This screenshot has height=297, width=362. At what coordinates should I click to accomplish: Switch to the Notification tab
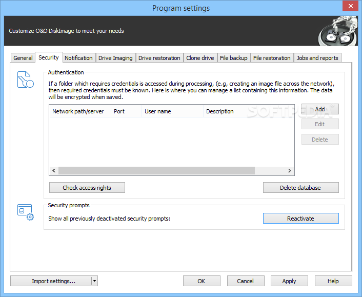78,58
